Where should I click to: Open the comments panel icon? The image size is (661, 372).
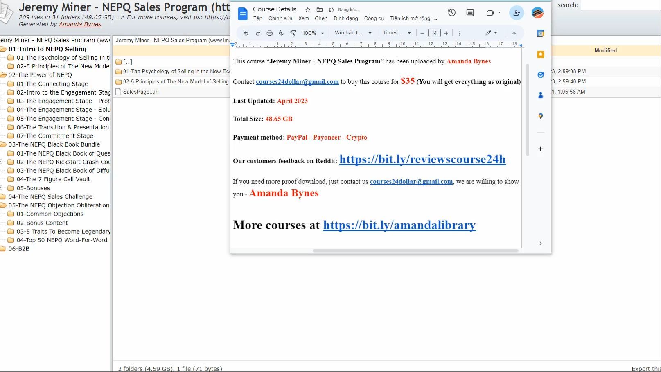pos(470,13)
